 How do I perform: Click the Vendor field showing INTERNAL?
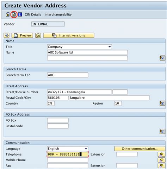pos(48,24)
